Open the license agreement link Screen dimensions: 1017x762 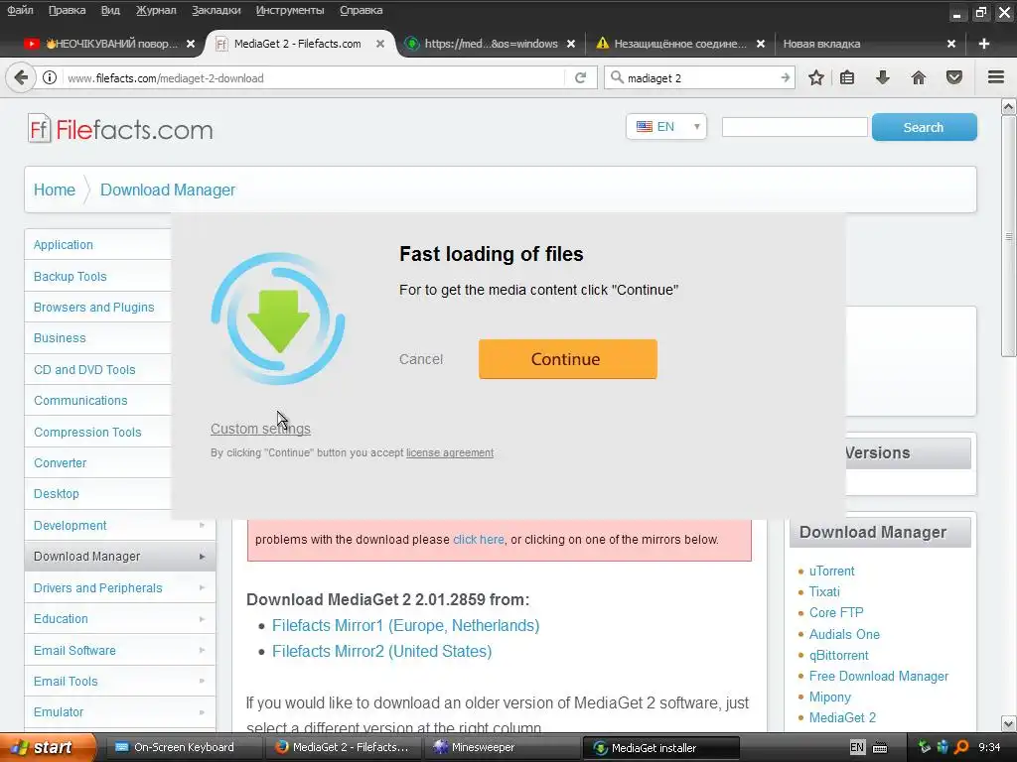(450, 452)
